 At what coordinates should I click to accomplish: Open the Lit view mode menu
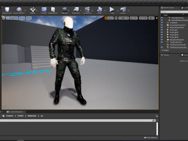pyautogui.click(x=22, y=18)
